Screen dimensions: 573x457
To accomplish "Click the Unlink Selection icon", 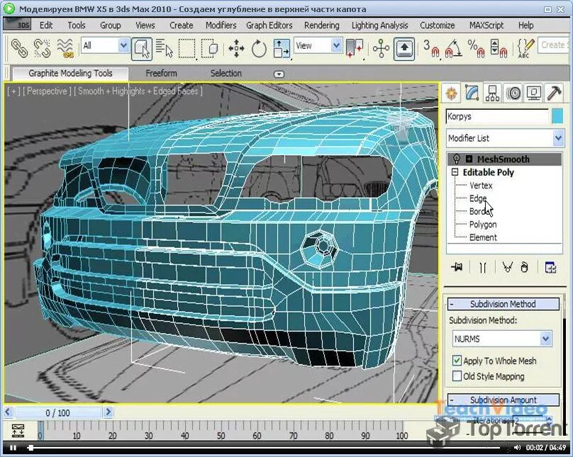I will tap(42, 47).
